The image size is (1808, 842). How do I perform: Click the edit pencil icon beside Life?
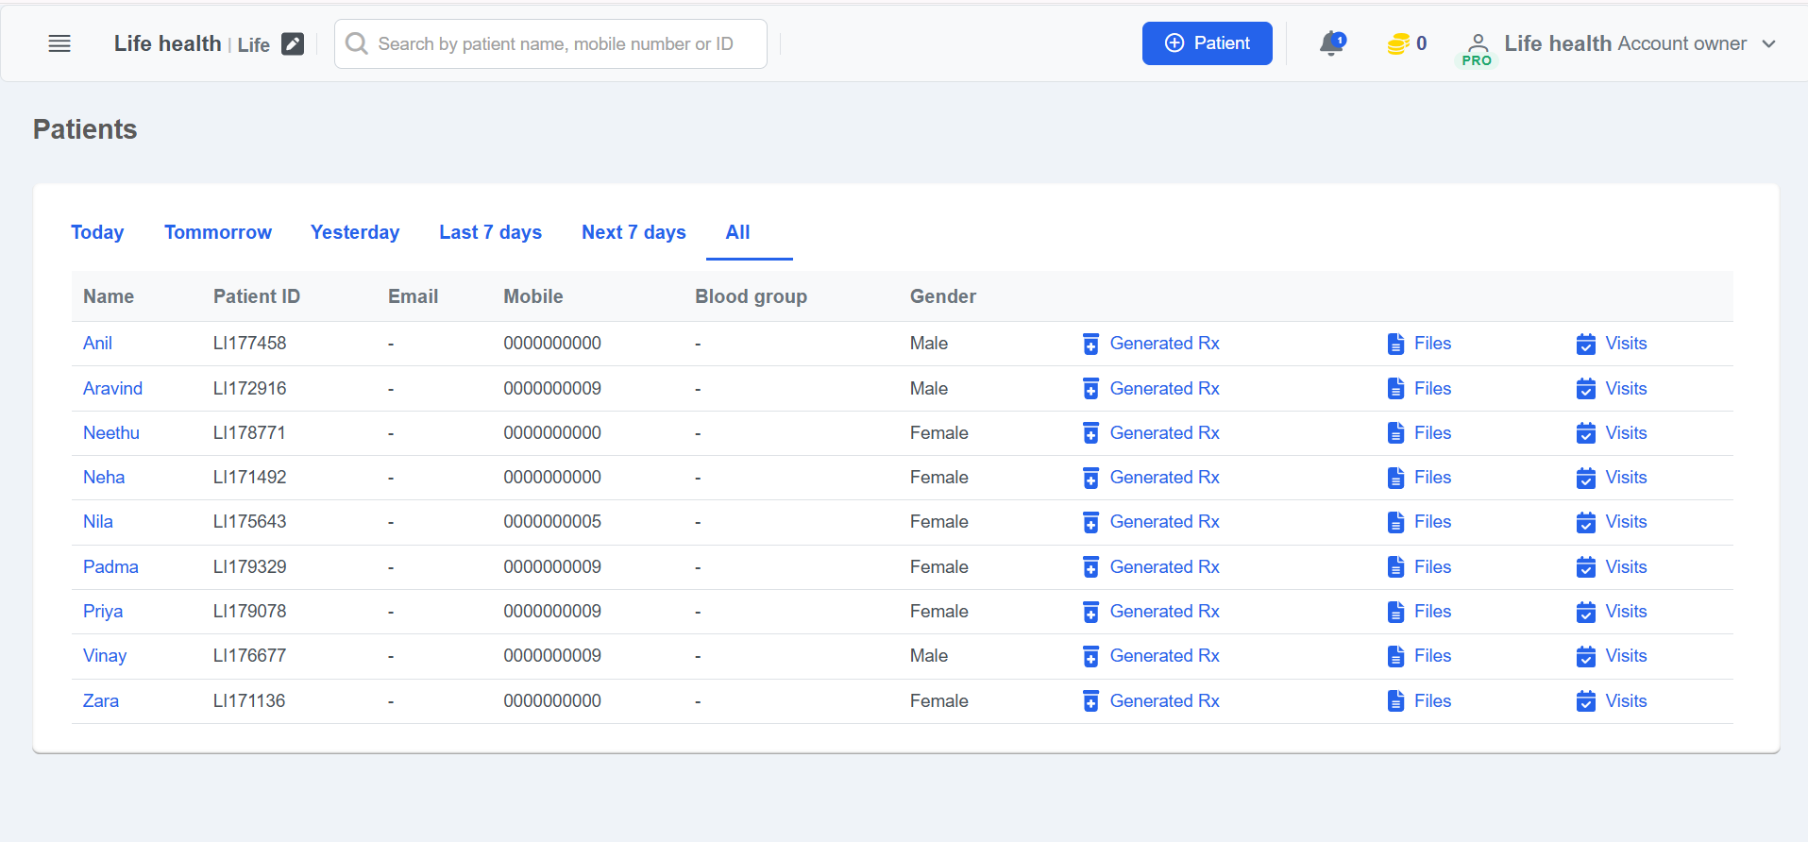(x=293, y=44)
